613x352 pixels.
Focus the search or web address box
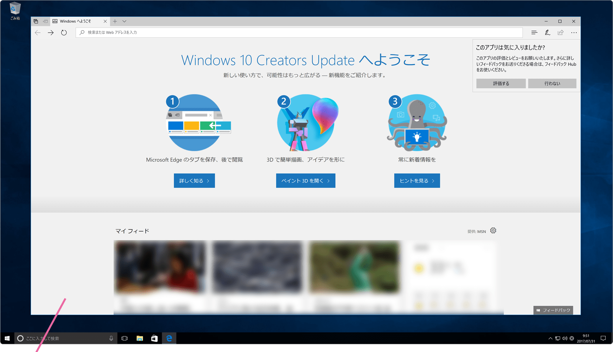[299, 33]
